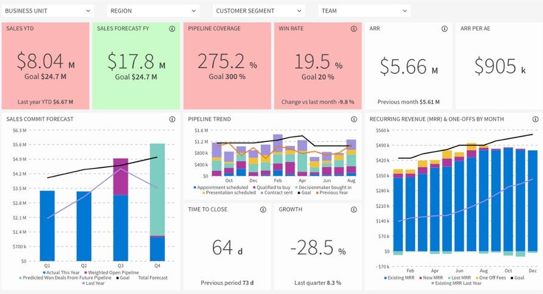Click the Q4 teal predicted deals bar segment
This screenshot has width=543, height=294.
pyautogui.click(x=157, y=189)
